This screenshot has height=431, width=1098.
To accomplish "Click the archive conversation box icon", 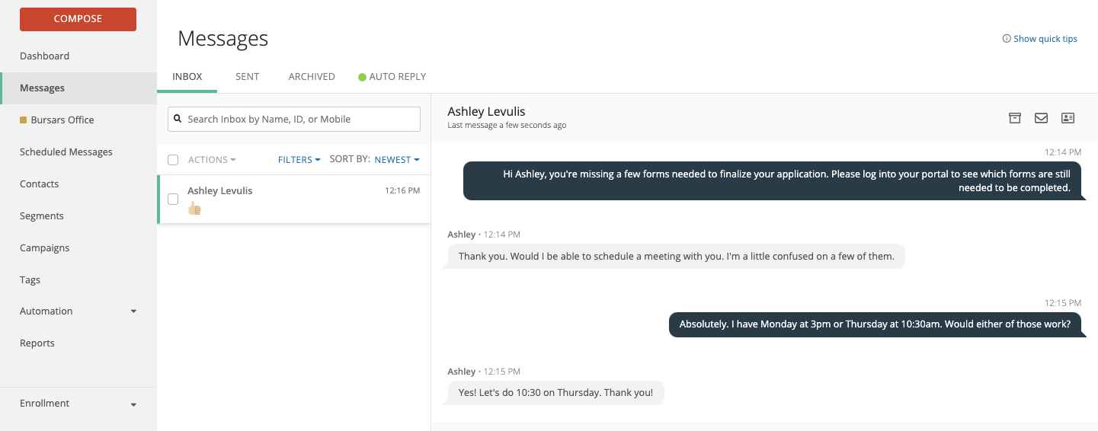I will pyautogui.click(x=1014, y=118).
